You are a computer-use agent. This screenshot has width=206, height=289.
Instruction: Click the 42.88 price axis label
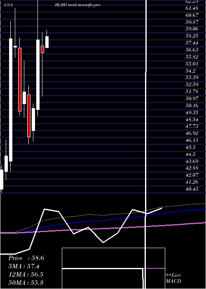[x=192, y=168]
